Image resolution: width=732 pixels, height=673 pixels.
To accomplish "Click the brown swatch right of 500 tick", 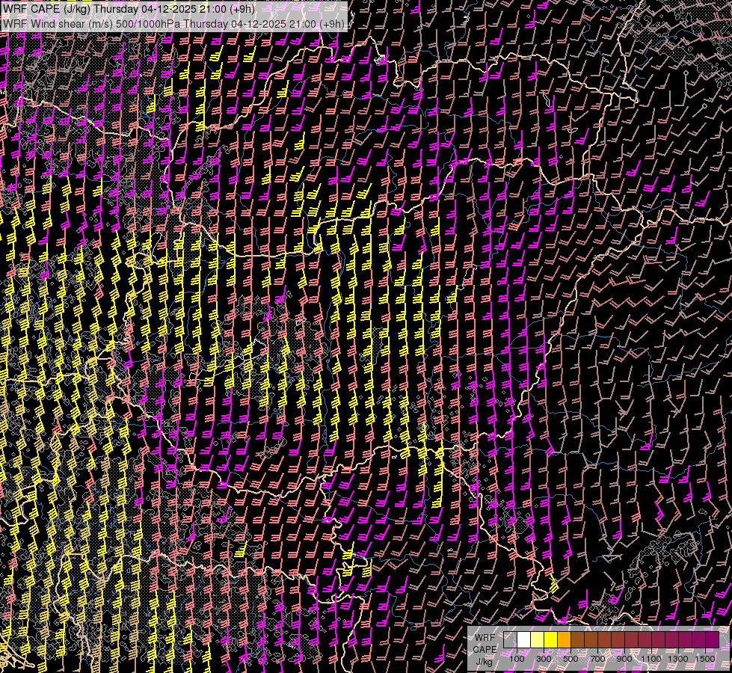I will pos(577,640).
